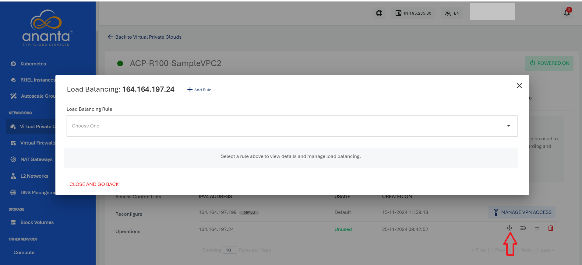The width and height of the screenshot is (582, 265).
Task: Click the Virtual Private Cloud icon
Action: click(13, 127)
